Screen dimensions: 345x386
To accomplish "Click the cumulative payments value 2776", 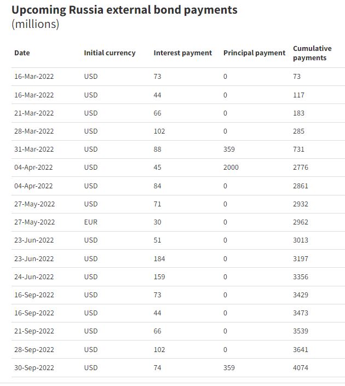I will click(x=301, y=168).
